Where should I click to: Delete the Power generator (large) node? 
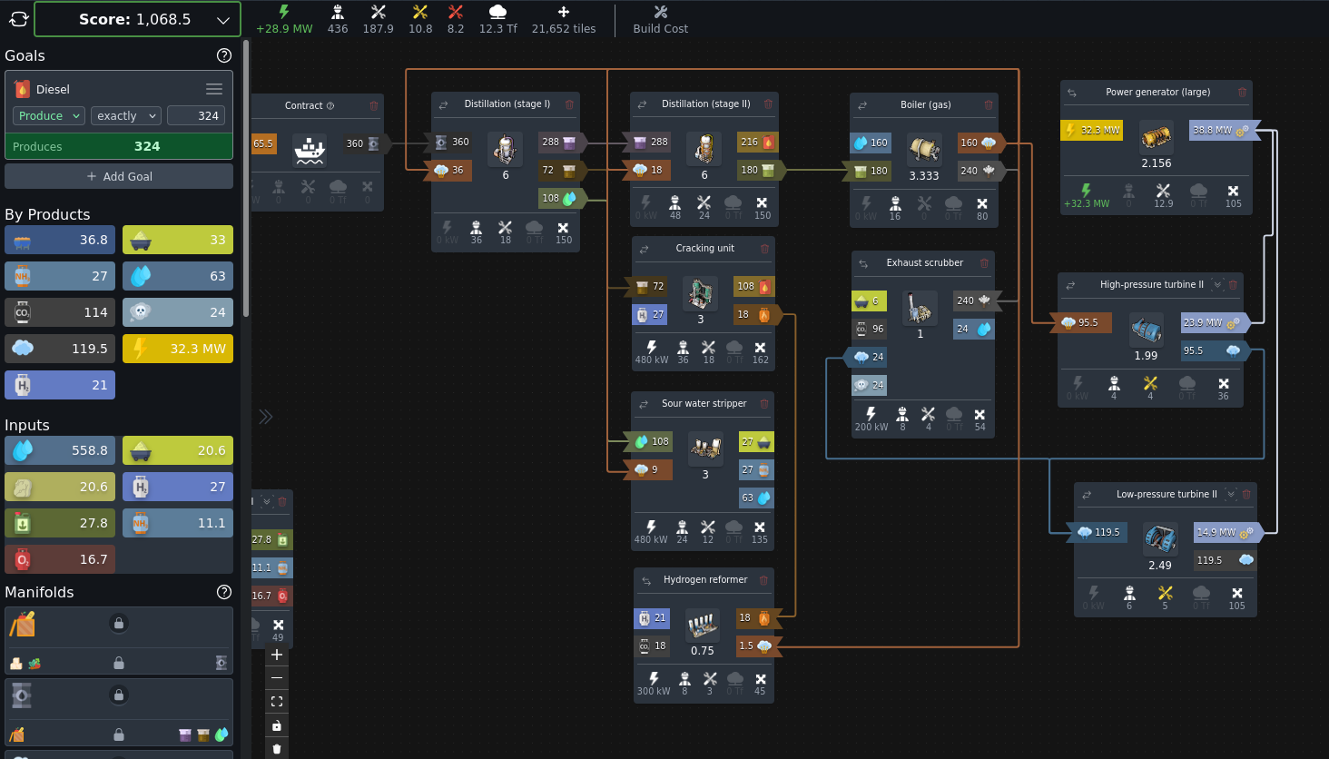click(1242, 93)
